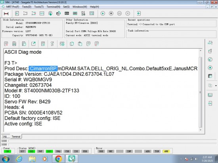
Task: Open Internet Explorer from taskbar
Action: point(19,159)
